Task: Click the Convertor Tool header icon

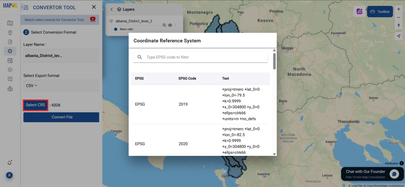Action: pyautogui.click(x=26, y=7)
